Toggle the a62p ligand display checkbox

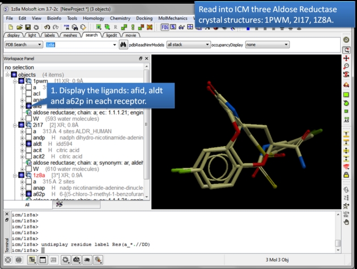[x=29, y=194]
